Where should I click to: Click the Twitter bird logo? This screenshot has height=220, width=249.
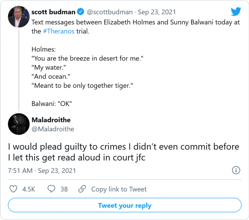(x=236, y=12)
